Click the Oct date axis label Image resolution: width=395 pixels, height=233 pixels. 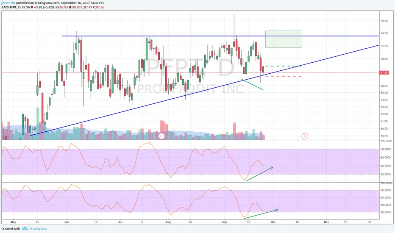tap(273, 222)
